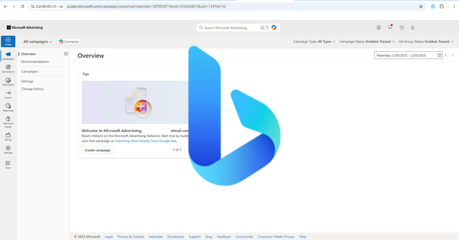Collapse the navigation side panel
The height and width of the screenshot is (240, 459).
(x=66, y=54)
